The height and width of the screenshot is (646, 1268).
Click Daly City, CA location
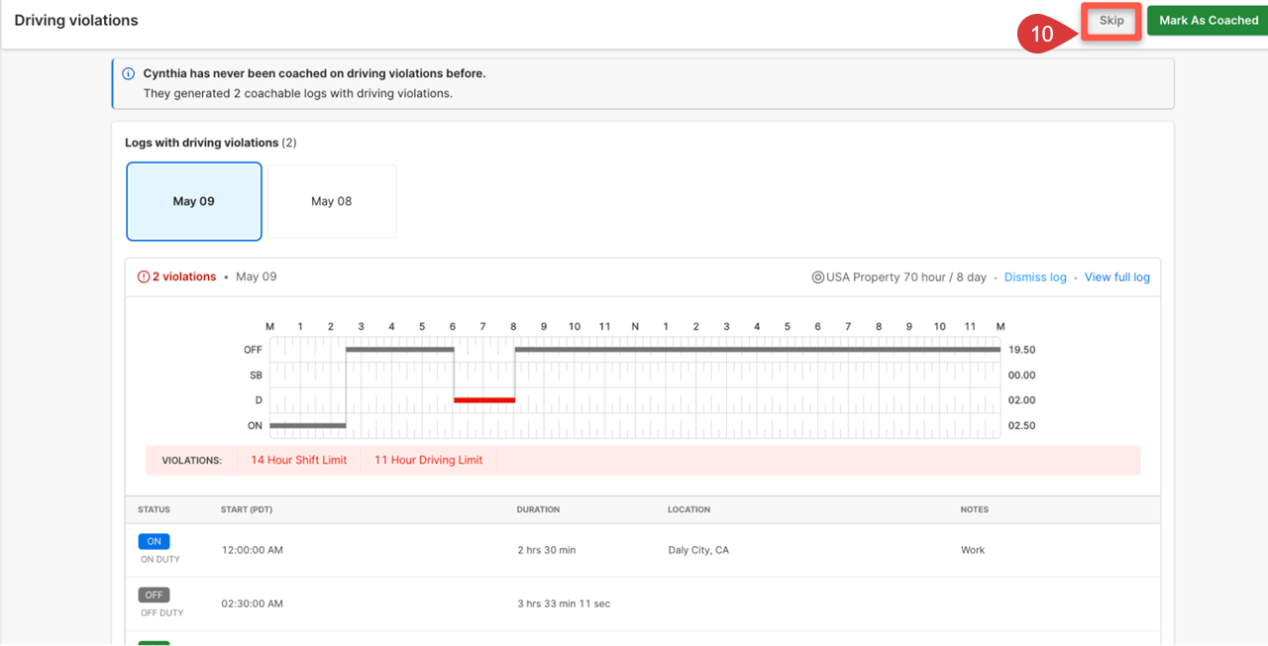tap(698, 550)
